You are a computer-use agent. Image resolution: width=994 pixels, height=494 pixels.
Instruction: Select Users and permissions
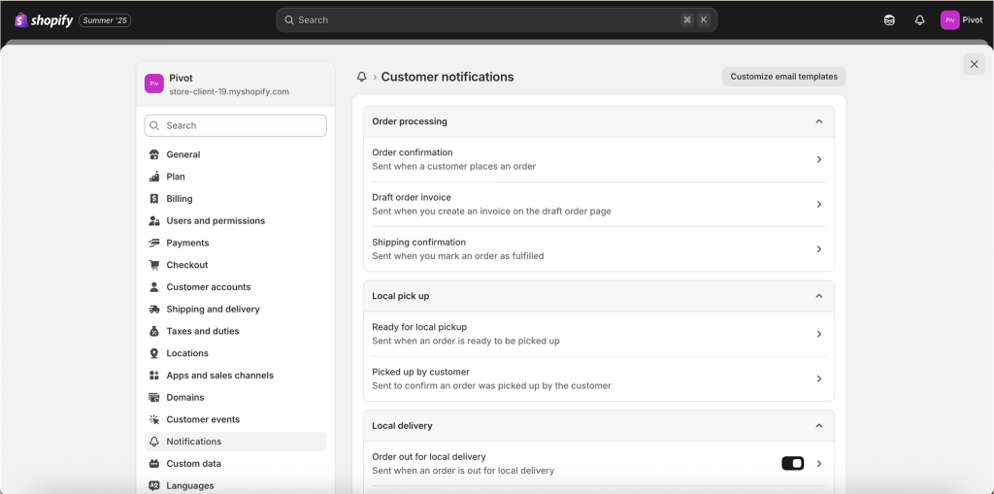tap(235, 220)
